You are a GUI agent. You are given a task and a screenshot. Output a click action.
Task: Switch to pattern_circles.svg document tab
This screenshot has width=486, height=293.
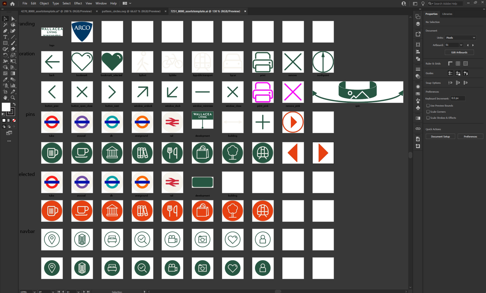click(x=131, y=11)
